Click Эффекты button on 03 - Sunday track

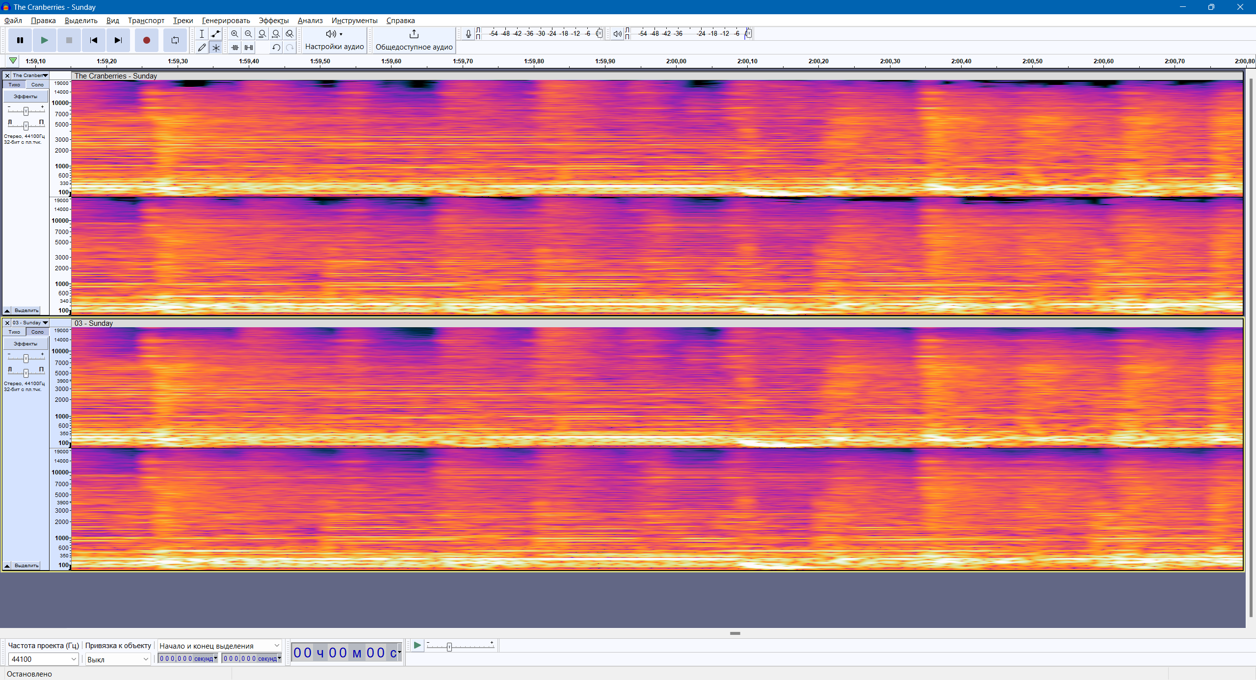26,344
